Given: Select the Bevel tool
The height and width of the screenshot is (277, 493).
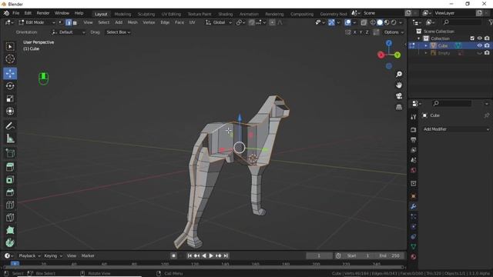Looking at the screenshot, I should tap(10, 192).
